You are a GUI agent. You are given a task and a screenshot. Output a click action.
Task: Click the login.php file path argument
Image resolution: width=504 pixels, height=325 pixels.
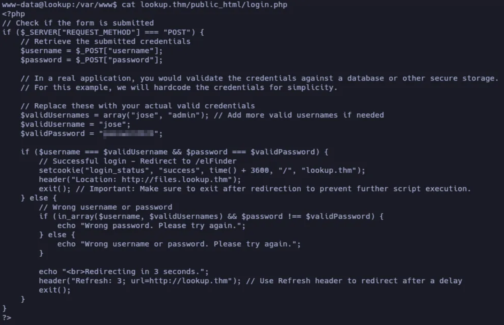[214, 5]
